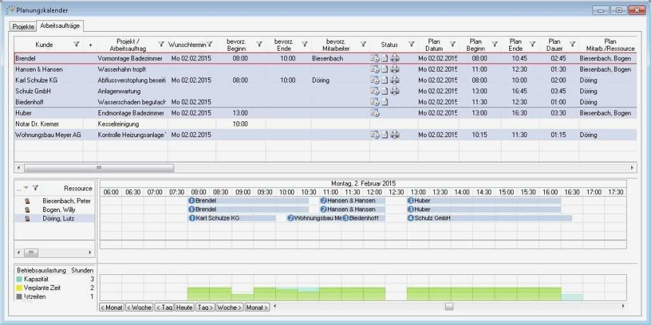Click the scheduled status icon in Huber row
Image resolution: width=651 pixels, height=325 pixels.
[x=375, y=113]
